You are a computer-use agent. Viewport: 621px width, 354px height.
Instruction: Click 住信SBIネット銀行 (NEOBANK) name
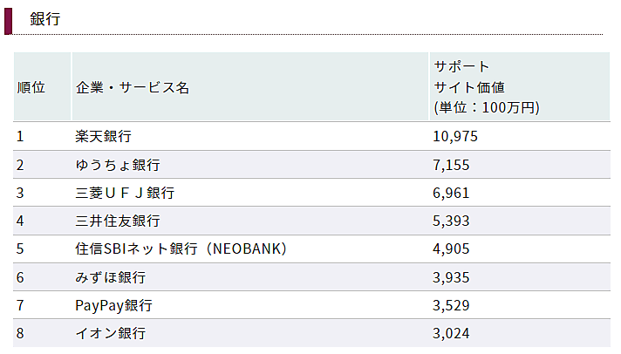click(181, 249)
